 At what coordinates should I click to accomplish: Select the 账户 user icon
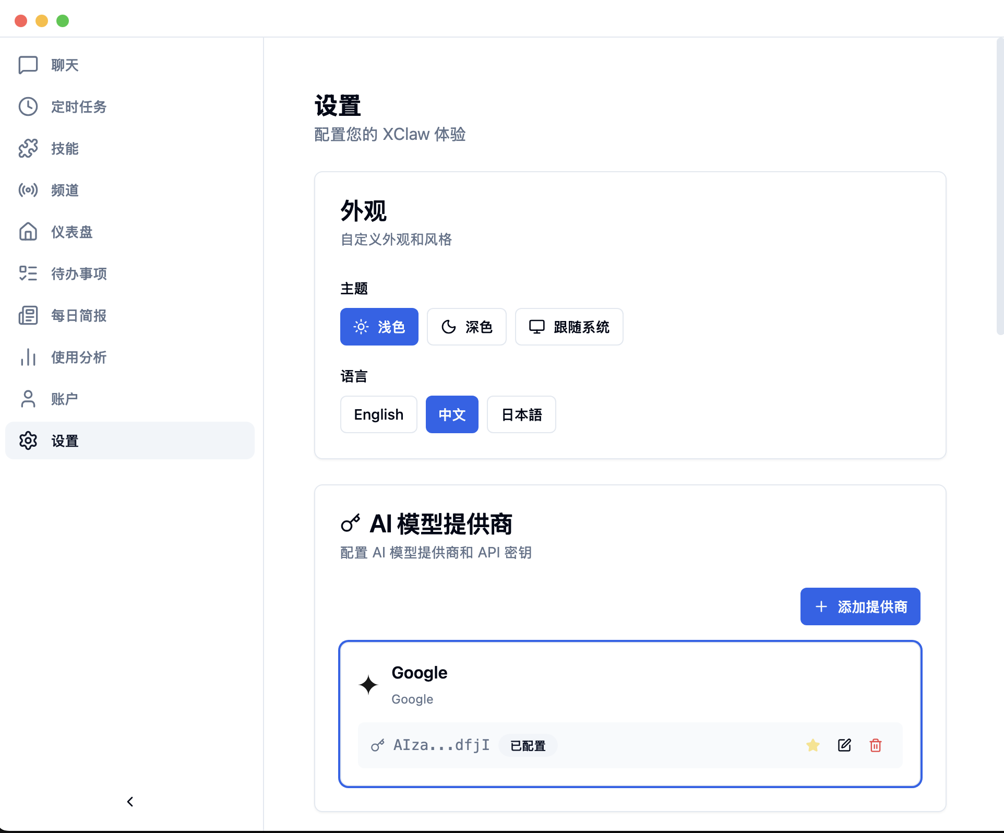coord(28,399)
